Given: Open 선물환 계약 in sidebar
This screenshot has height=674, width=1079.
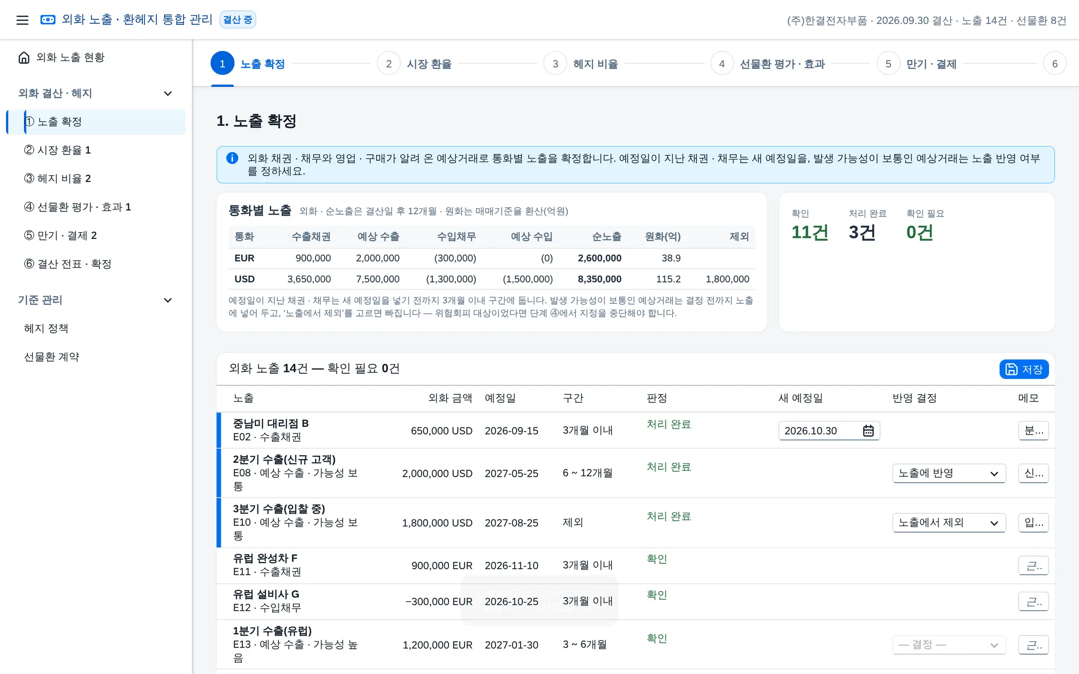Looking at the screenshot, I should pos(95,357).
